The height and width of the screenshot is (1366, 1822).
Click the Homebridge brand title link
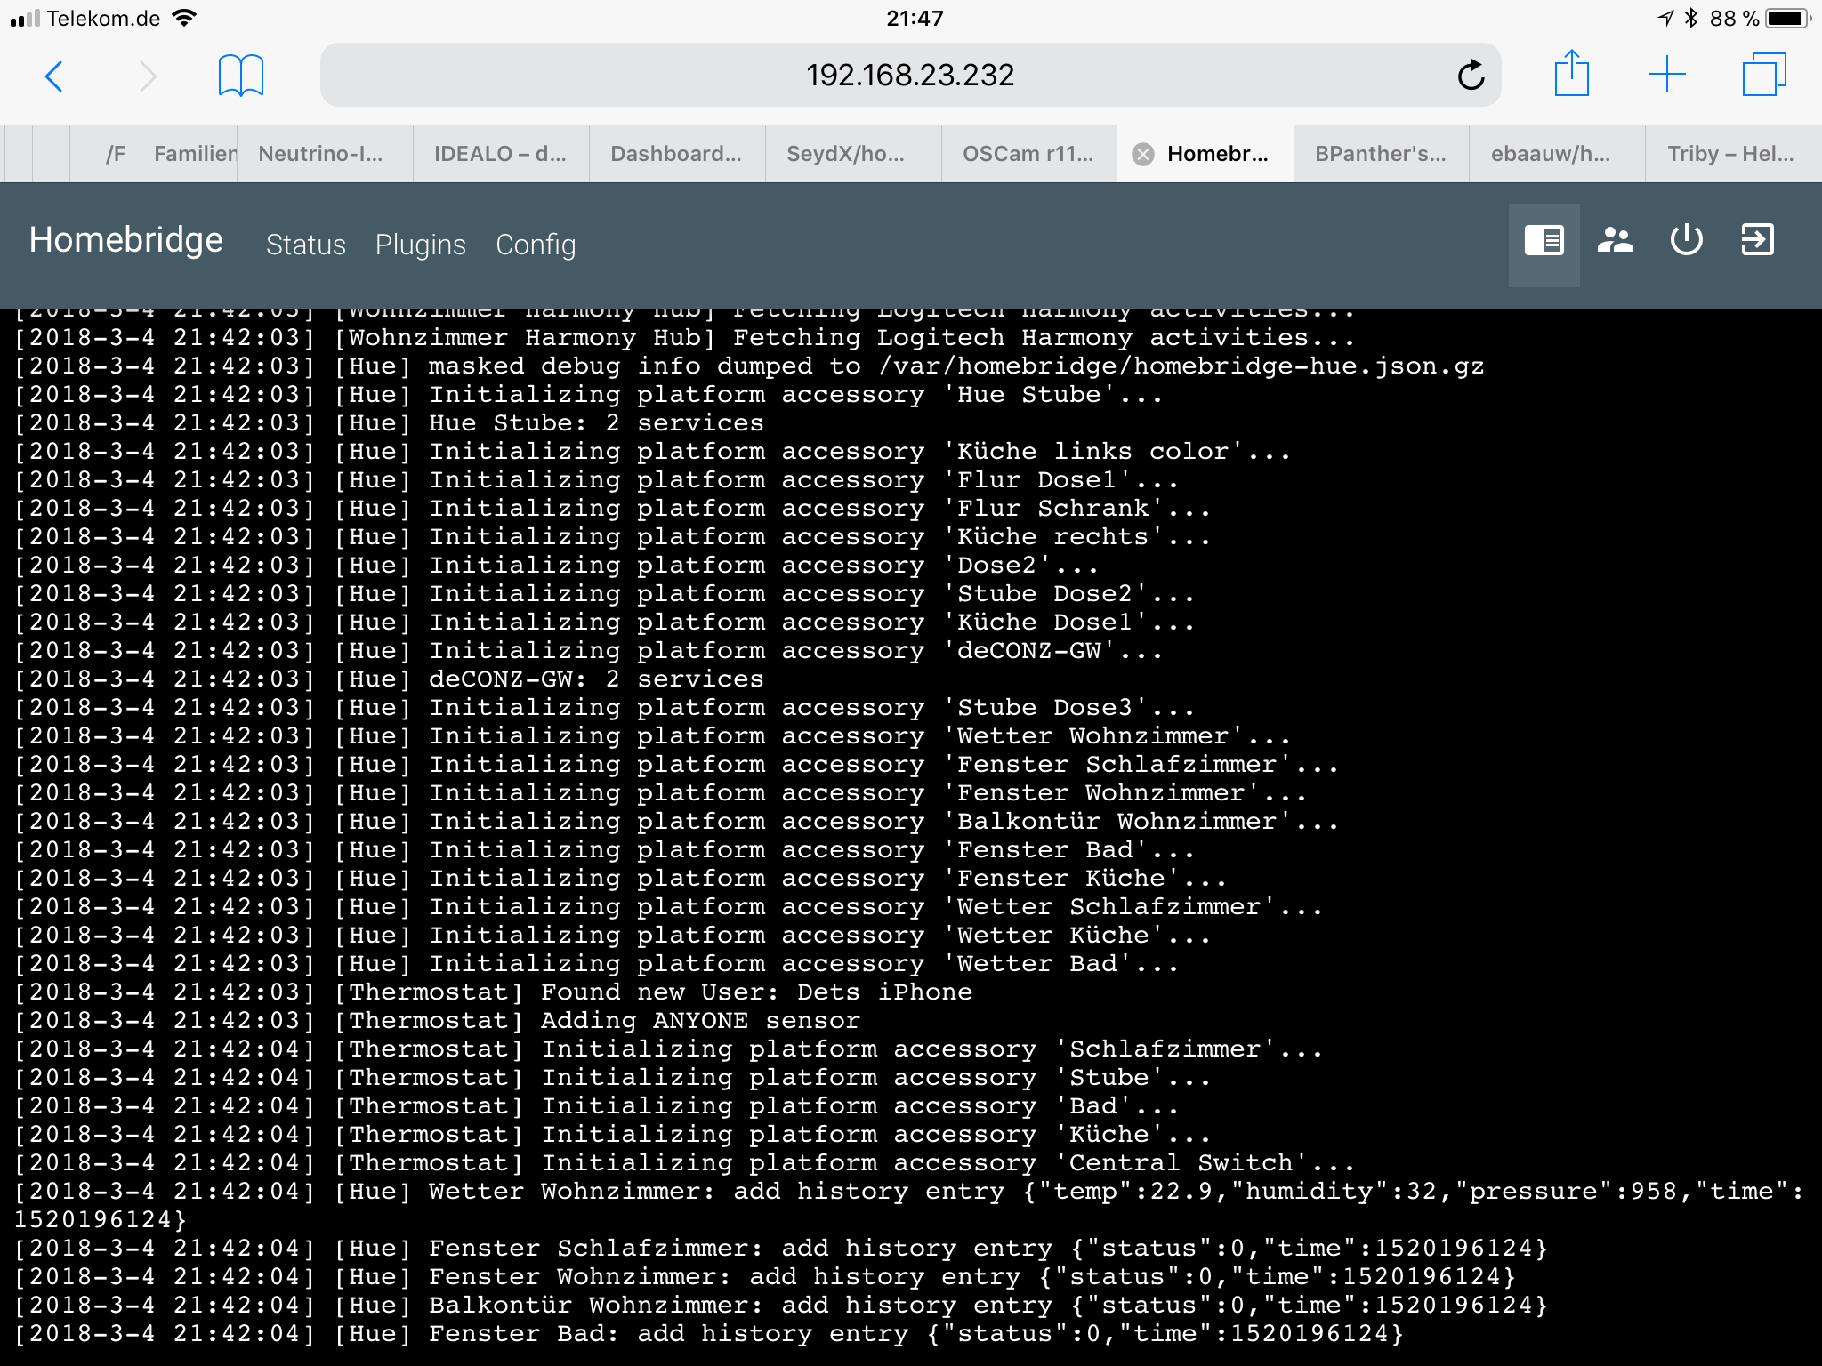tap(125, 240)
